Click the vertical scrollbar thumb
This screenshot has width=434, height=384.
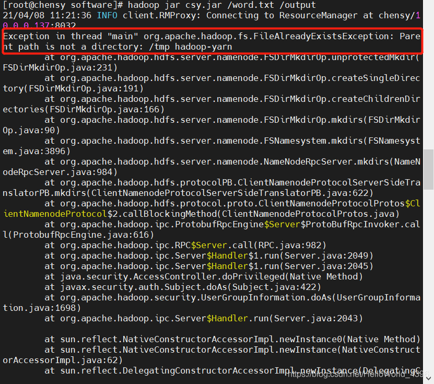(428, 169)
